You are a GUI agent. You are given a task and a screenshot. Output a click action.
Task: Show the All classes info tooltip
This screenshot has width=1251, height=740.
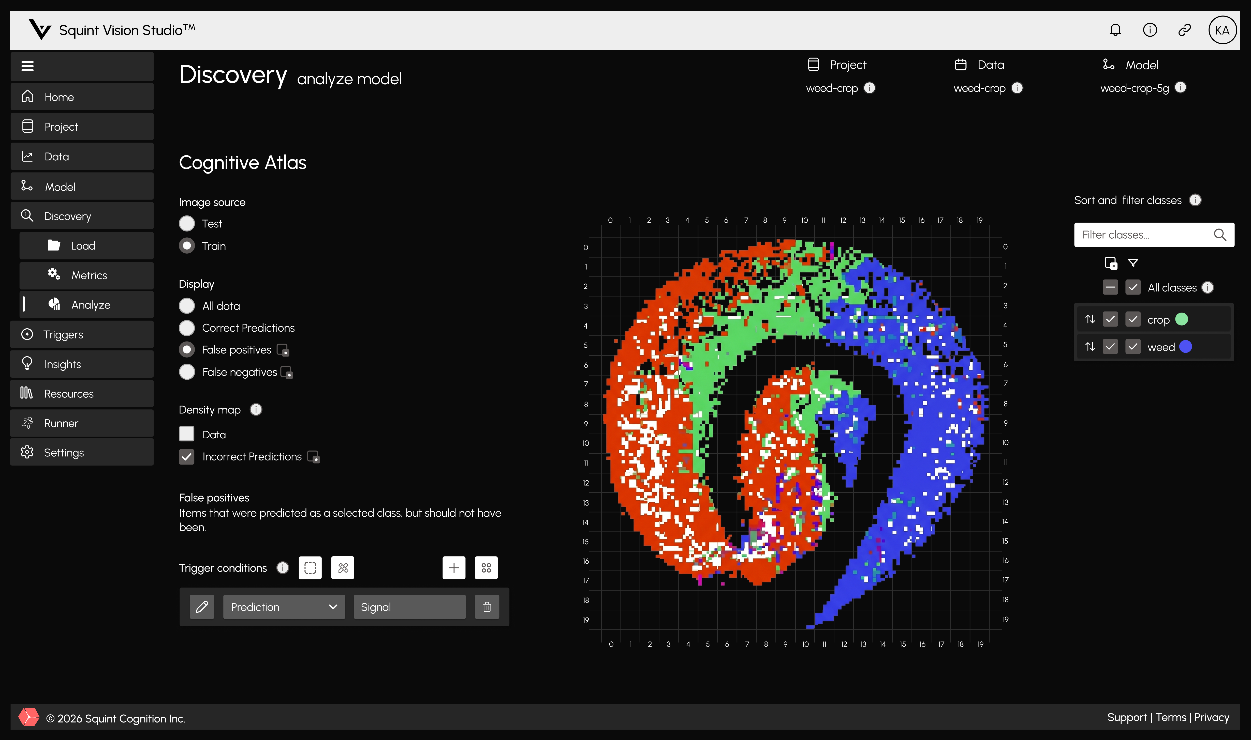(1207, 287)
